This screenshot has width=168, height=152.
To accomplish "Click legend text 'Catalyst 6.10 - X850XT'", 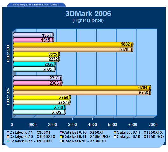I will click(x=83, y=133).
